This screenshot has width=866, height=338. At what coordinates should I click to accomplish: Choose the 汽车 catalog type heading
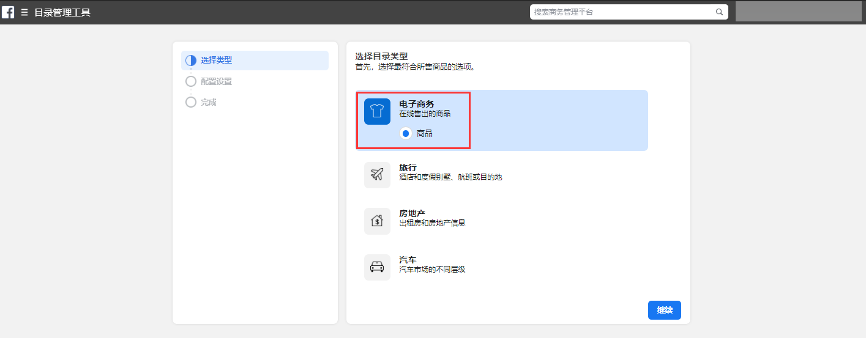click(408, 260)
